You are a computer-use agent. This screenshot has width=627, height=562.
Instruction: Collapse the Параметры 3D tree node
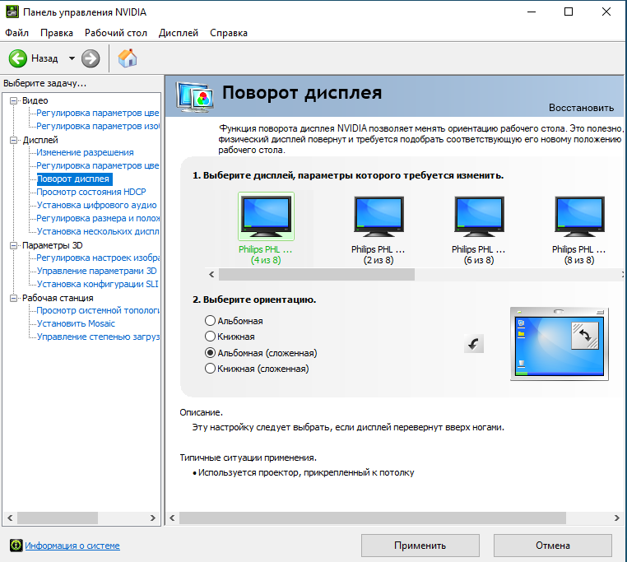click(14, 245)
